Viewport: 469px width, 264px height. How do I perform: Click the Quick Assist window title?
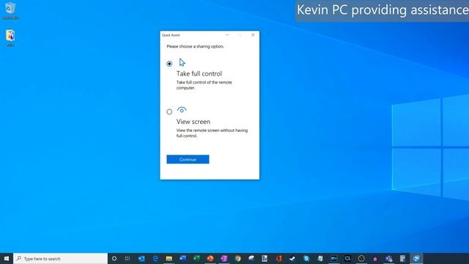[x=171, y=35]
